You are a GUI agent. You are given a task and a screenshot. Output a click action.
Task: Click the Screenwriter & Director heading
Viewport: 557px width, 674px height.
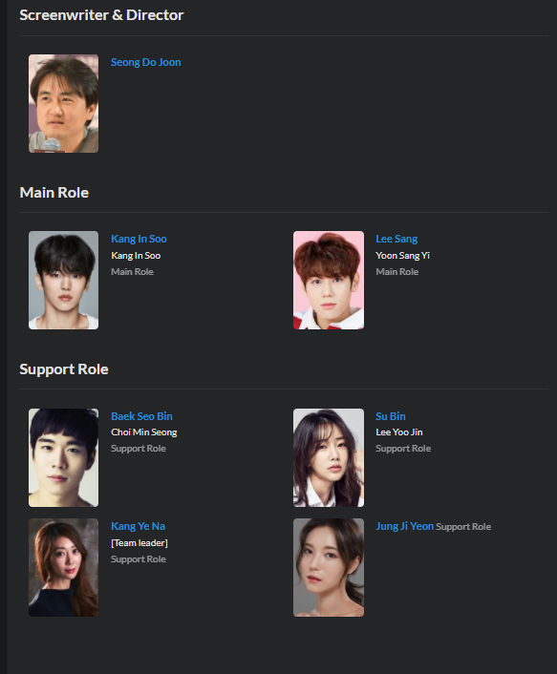click(101, 15)
